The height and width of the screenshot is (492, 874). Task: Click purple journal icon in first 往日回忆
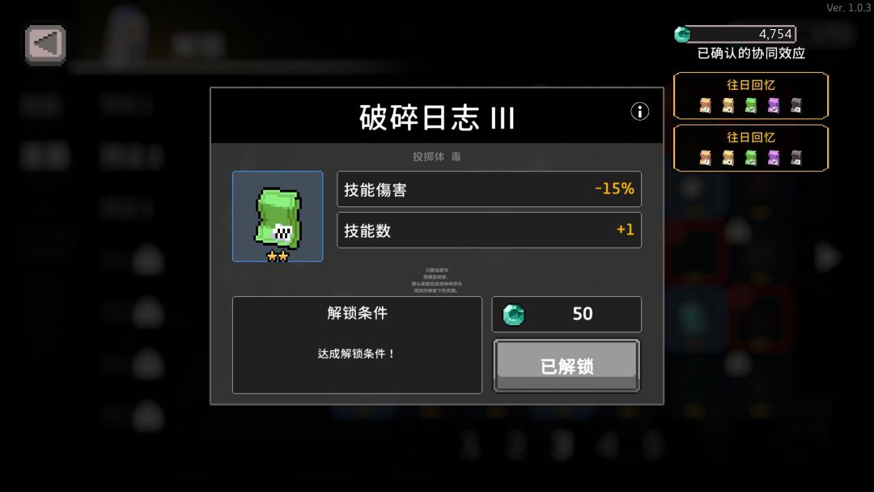[774, 105]
